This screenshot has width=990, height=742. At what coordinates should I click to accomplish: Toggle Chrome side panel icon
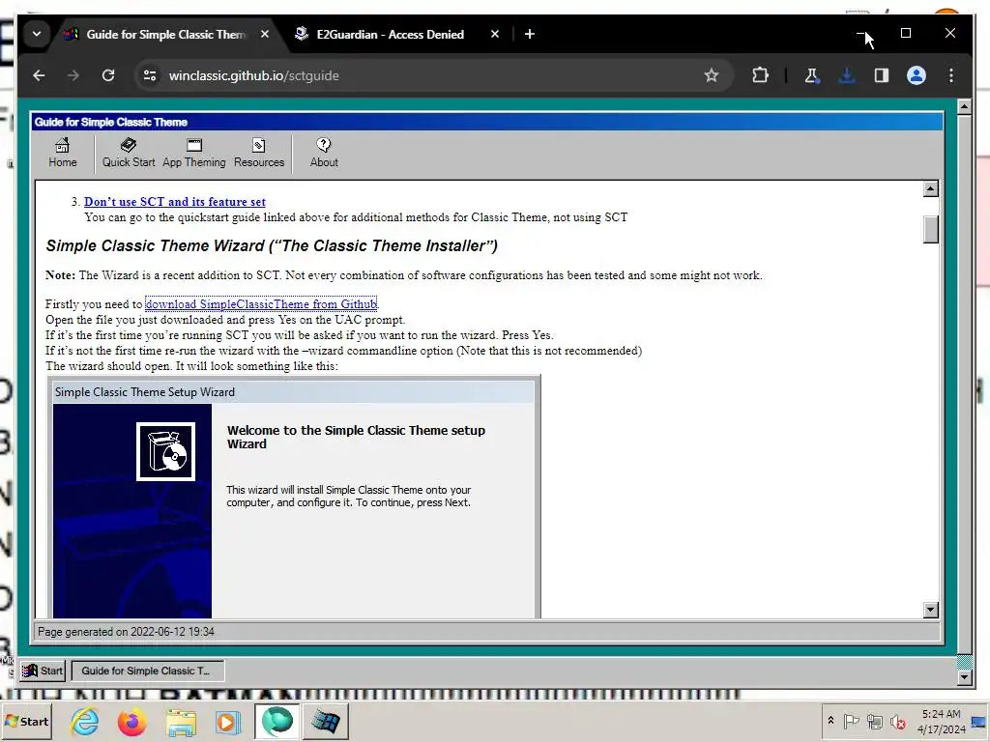882,75
